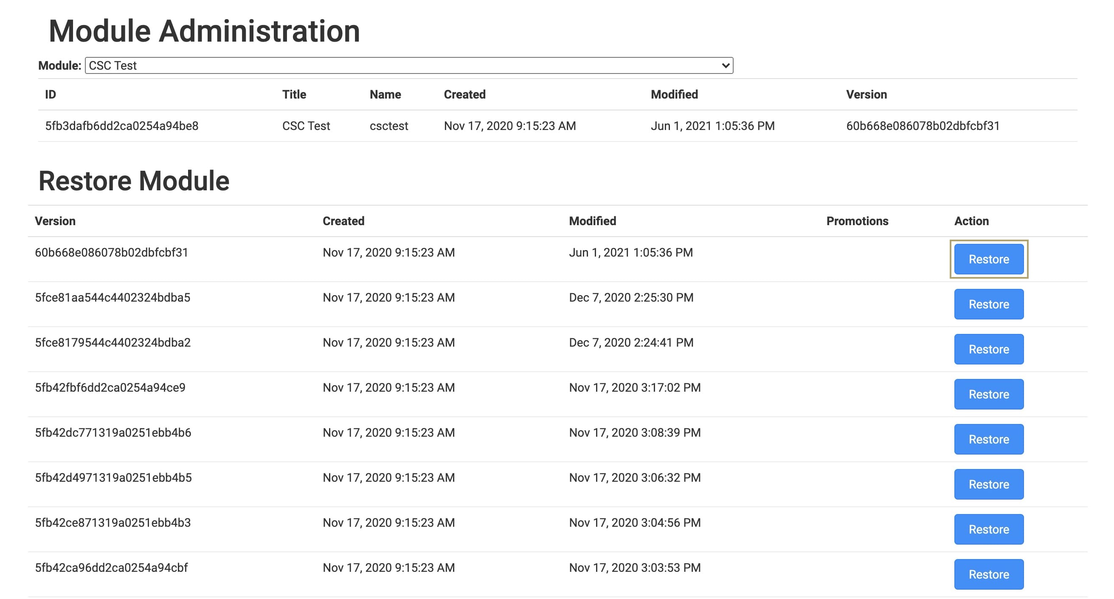Click modified date Nov 17, 2020 3:03:53 PM
Image resolution: width=1114 pixels, height=599 pixels.
635,568
